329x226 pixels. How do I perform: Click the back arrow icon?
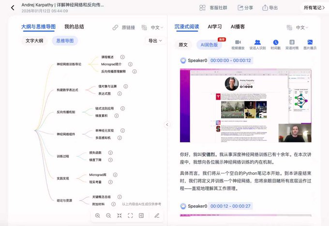coord(12,8)
